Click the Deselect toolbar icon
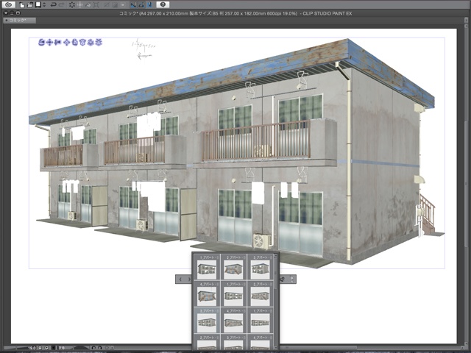This screenshot has width=471, height=353. click(107, 4)
